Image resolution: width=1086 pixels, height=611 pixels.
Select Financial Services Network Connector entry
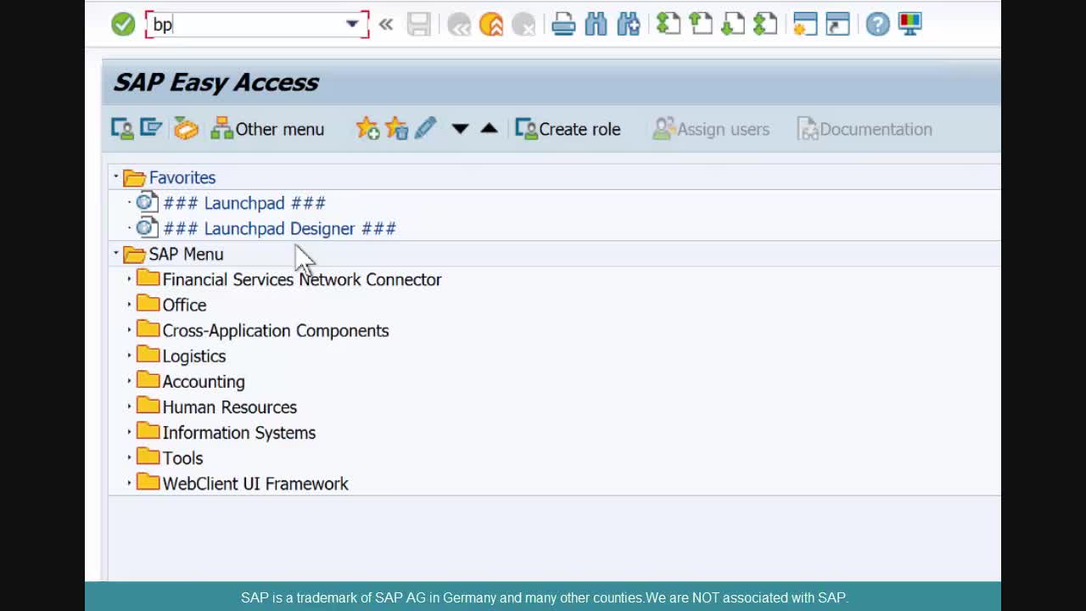302,280
